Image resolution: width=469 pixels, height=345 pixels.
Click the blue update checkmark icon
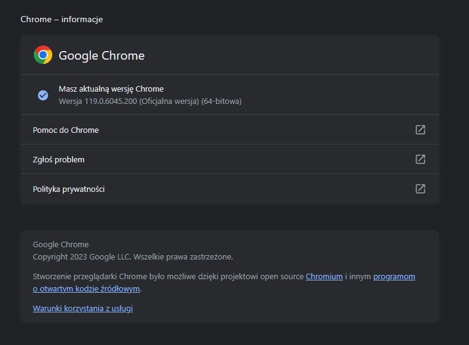[x=43, y=95]
